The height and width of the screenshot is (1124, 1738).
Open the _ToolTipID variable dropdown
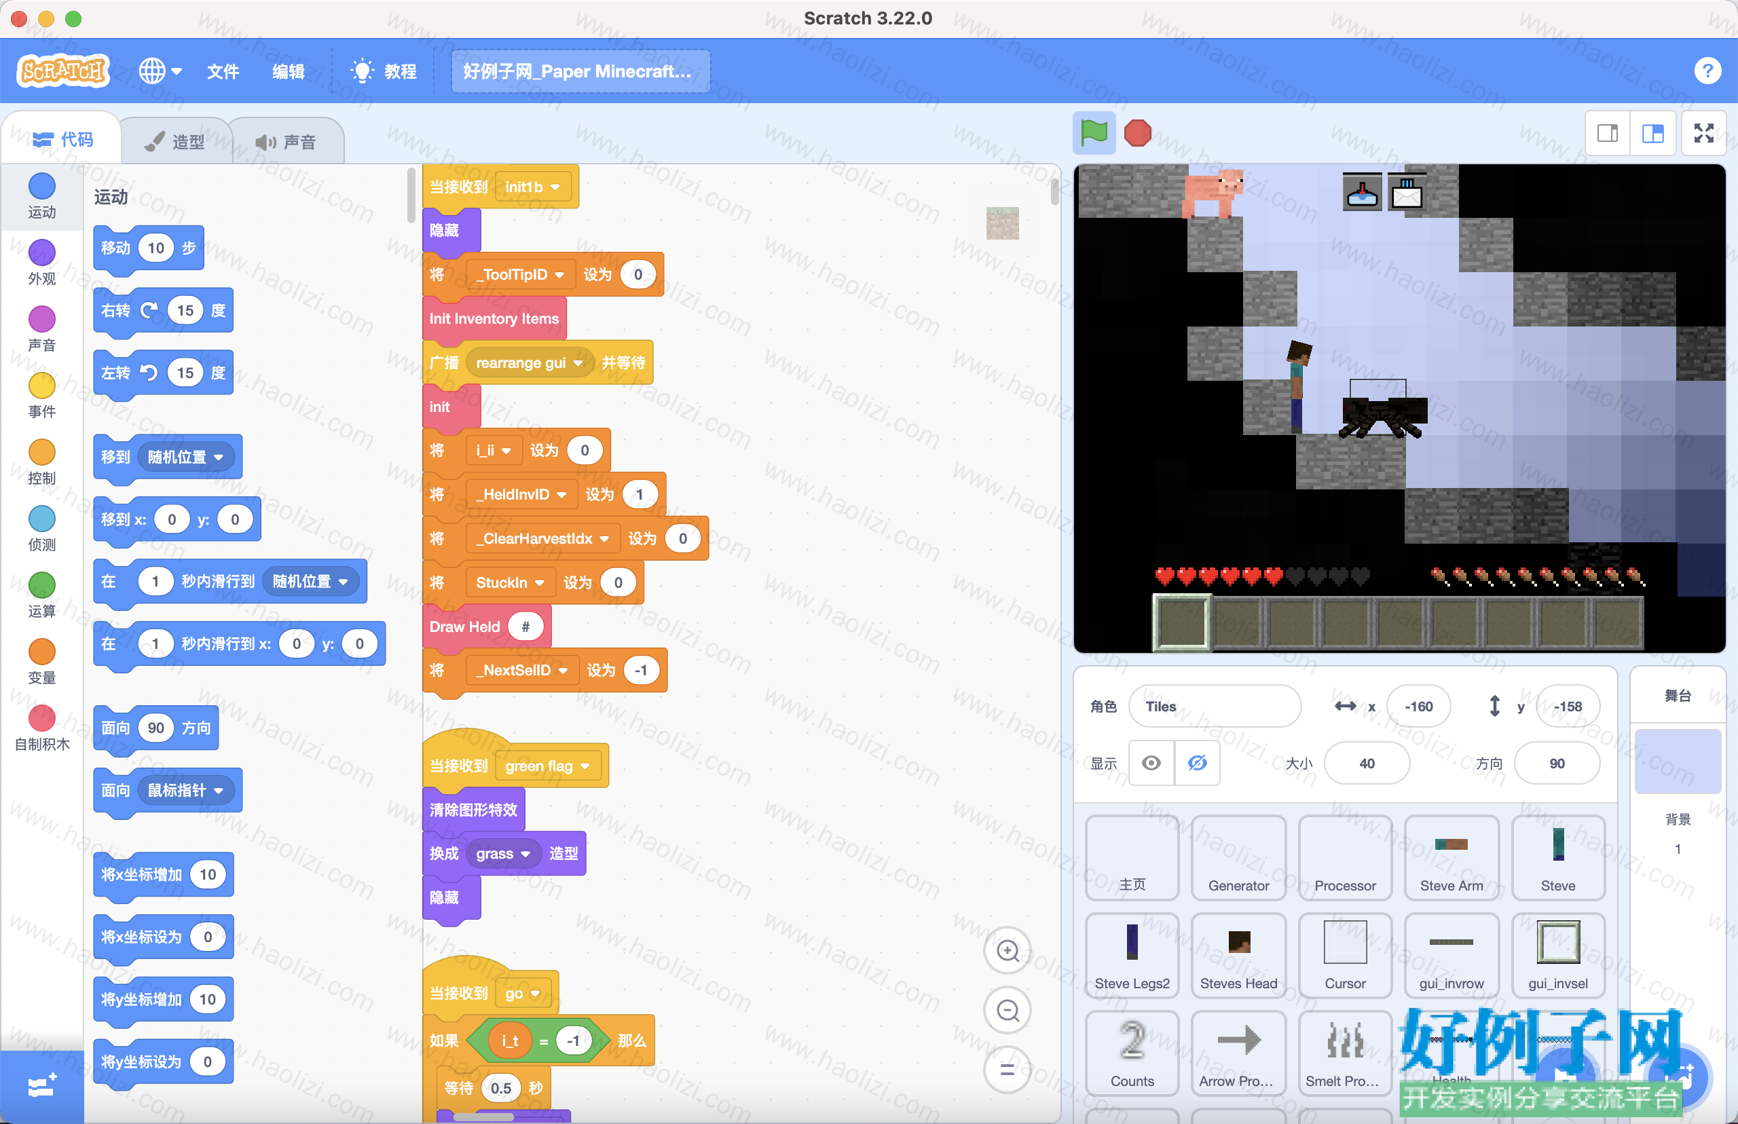[521, 274]
